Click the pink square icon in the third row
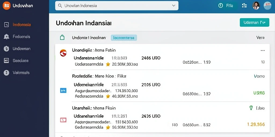The width and height of the screenshot is (275, 137). tap(63, 120)
